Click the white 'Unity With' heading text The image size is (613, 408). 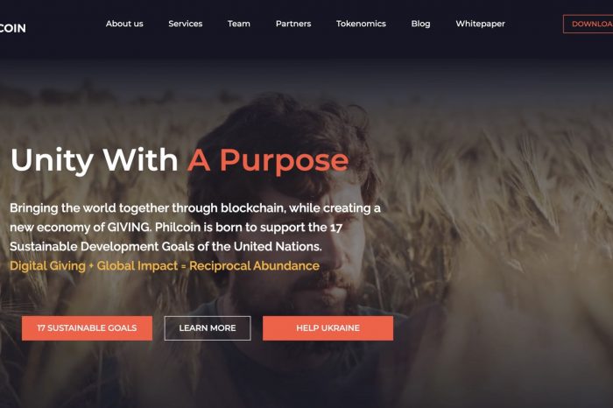95,160
